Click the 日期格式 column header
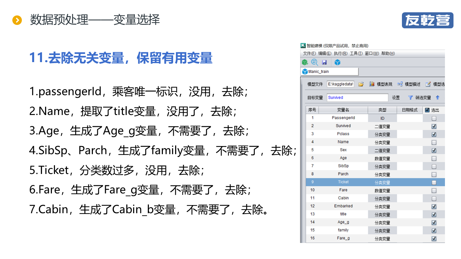The image size is (461, 259). [x=410, y=110]
